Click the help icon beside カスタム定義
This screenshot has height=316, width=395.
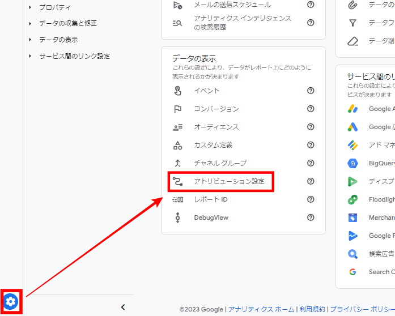tap(311, 145)
